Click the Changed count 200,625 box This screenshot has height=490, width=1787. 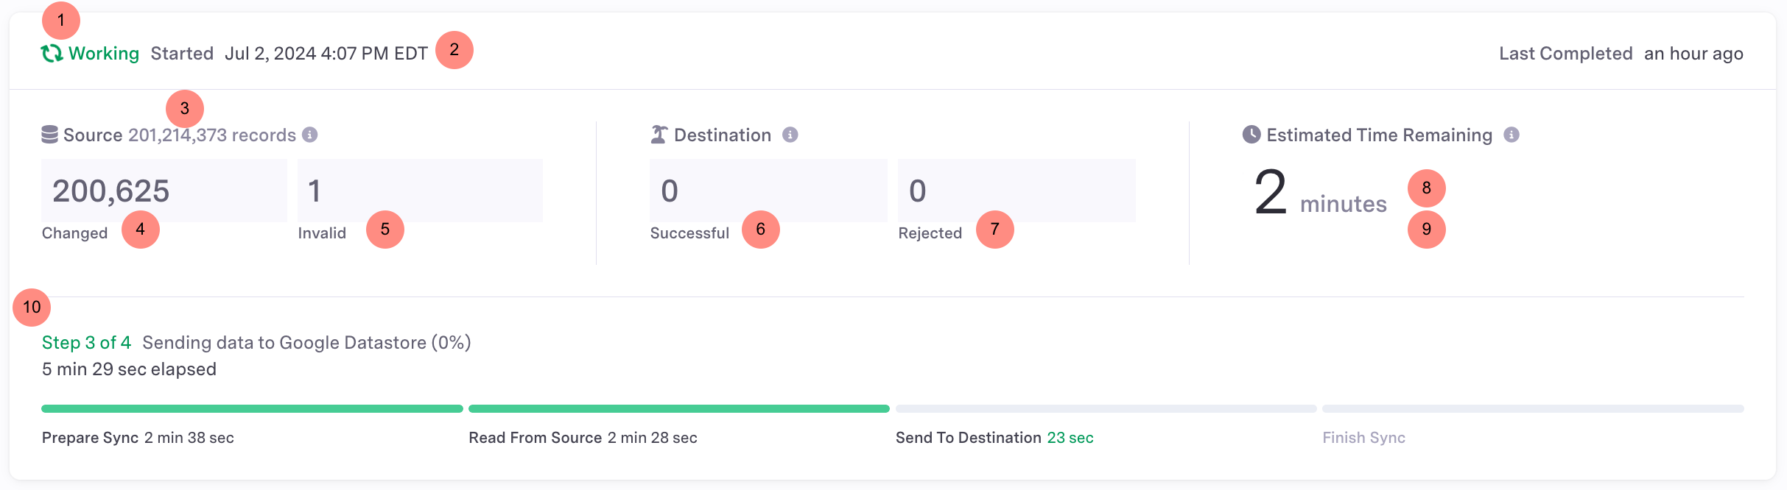coord(164,191)
